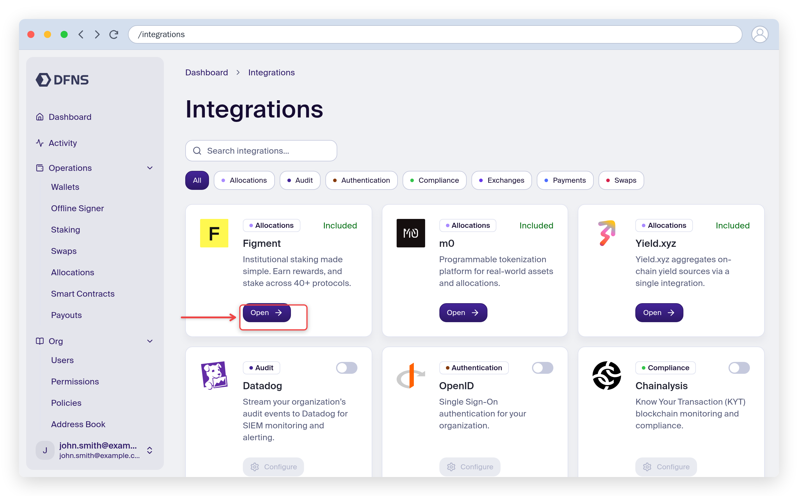Click Configure on Datadog card
798x496 pixels.
pyautogui.click(x=273, y=467)
